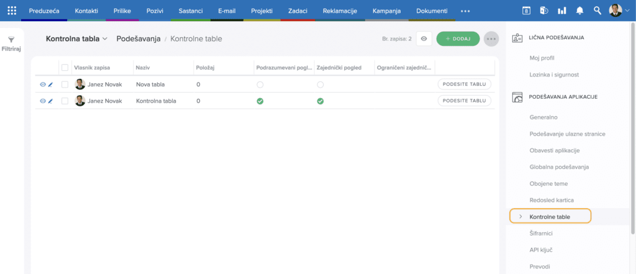Open Redosled kartica settings

pos(552,200)
